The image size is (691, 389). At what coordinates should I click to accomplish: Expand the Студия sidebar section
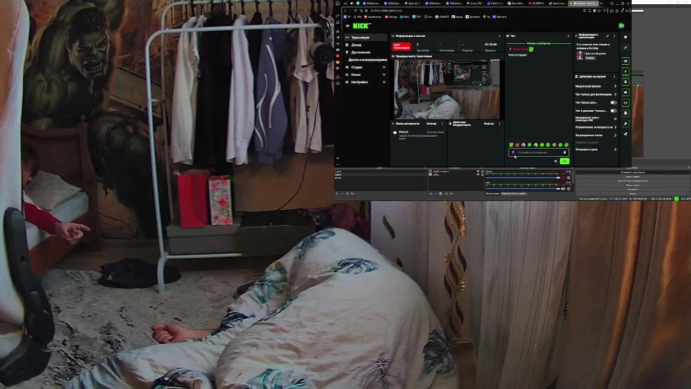[x=366, y=67]
